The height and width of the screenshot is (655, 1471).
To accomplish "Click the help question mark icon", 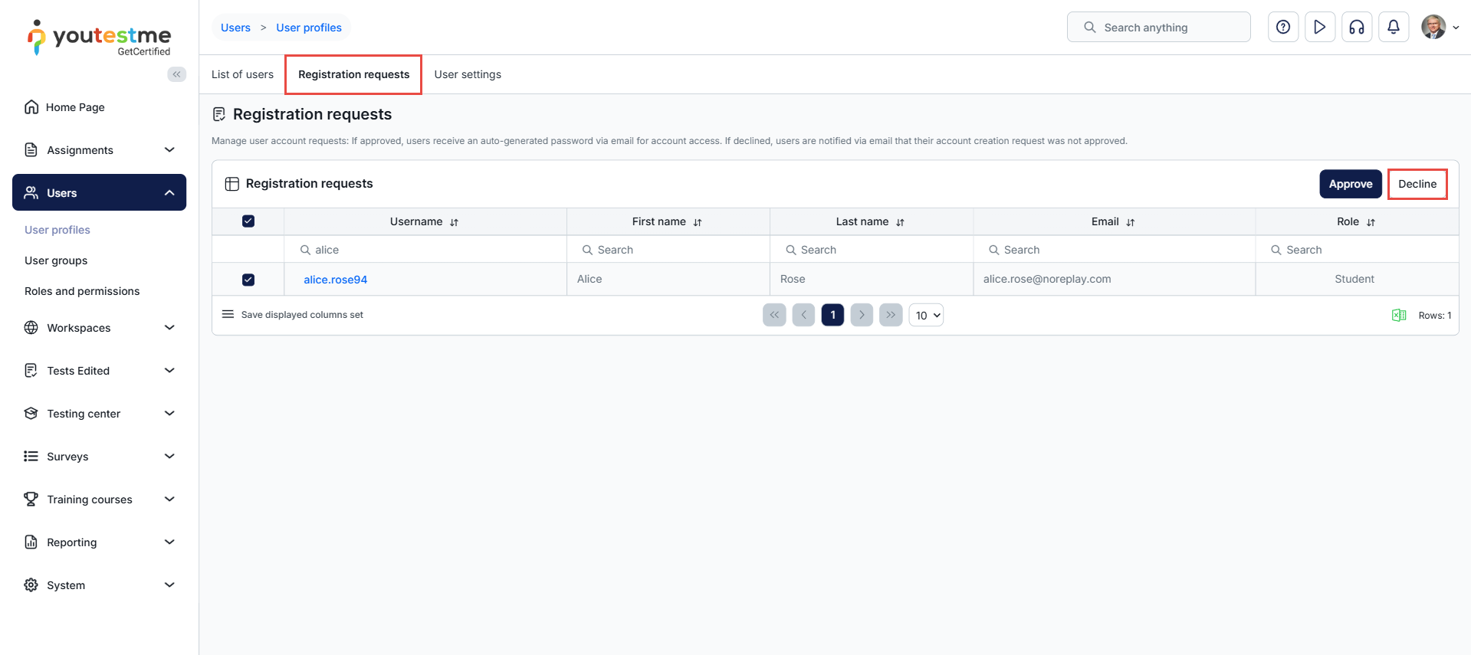I will coord(1282,28).
